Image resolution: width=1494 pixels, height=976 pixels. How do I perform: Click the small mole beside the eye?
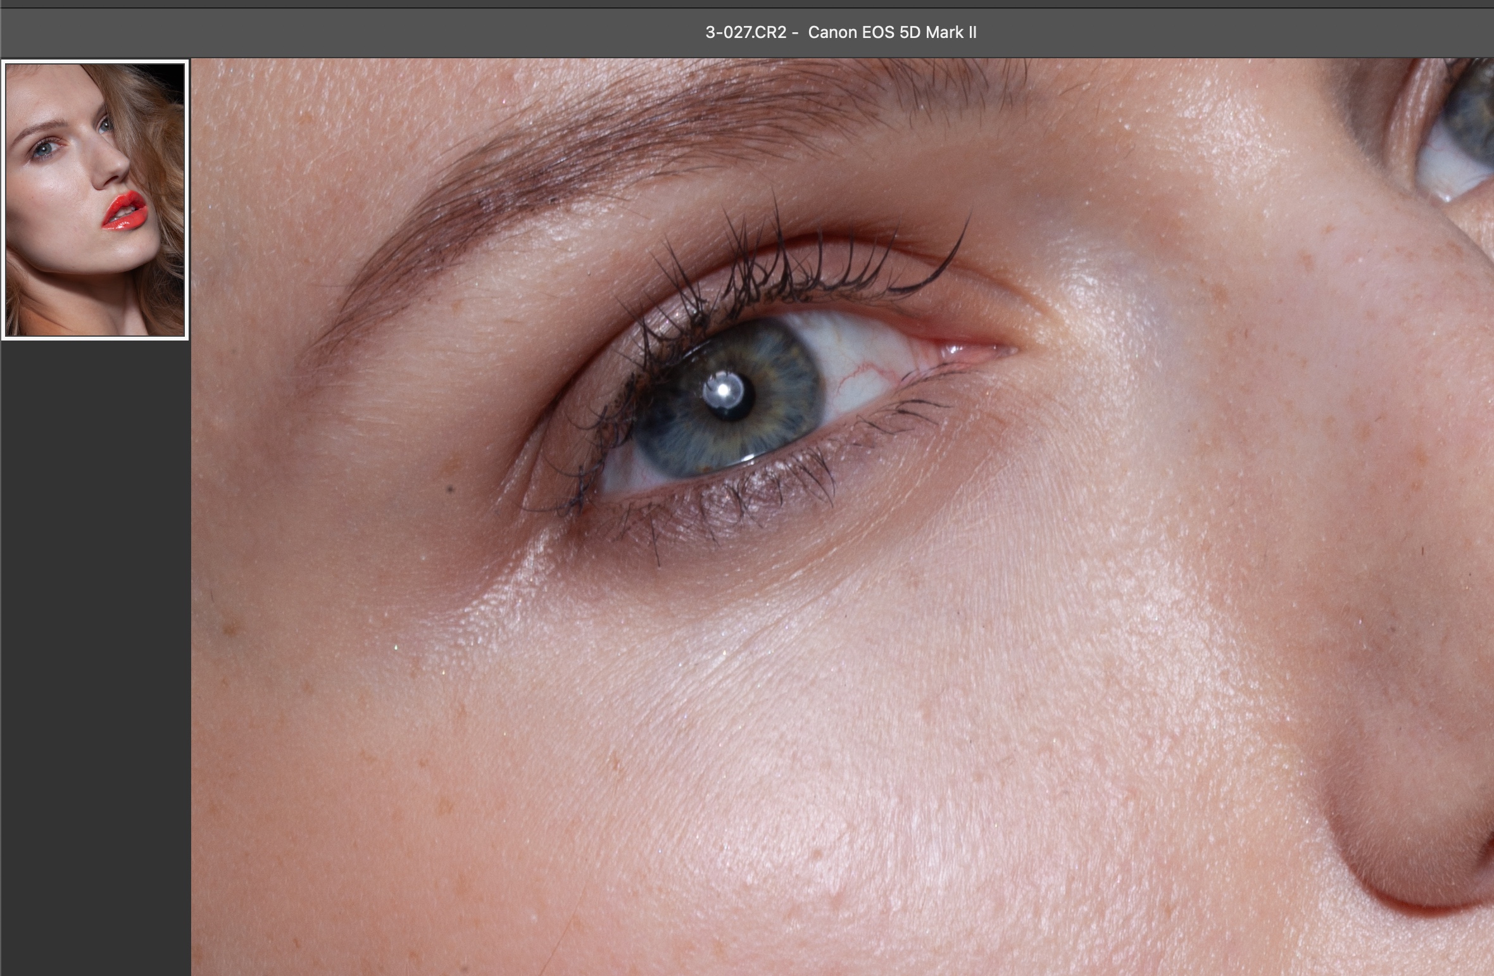tap(451, 488)
